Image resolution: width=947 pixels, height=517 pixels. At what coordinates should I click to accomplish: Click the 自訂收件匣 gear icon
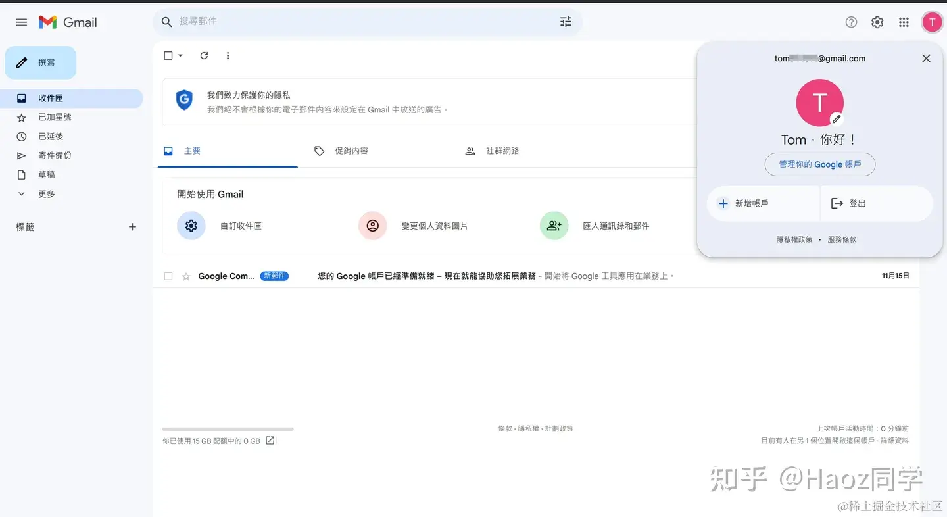191,226
